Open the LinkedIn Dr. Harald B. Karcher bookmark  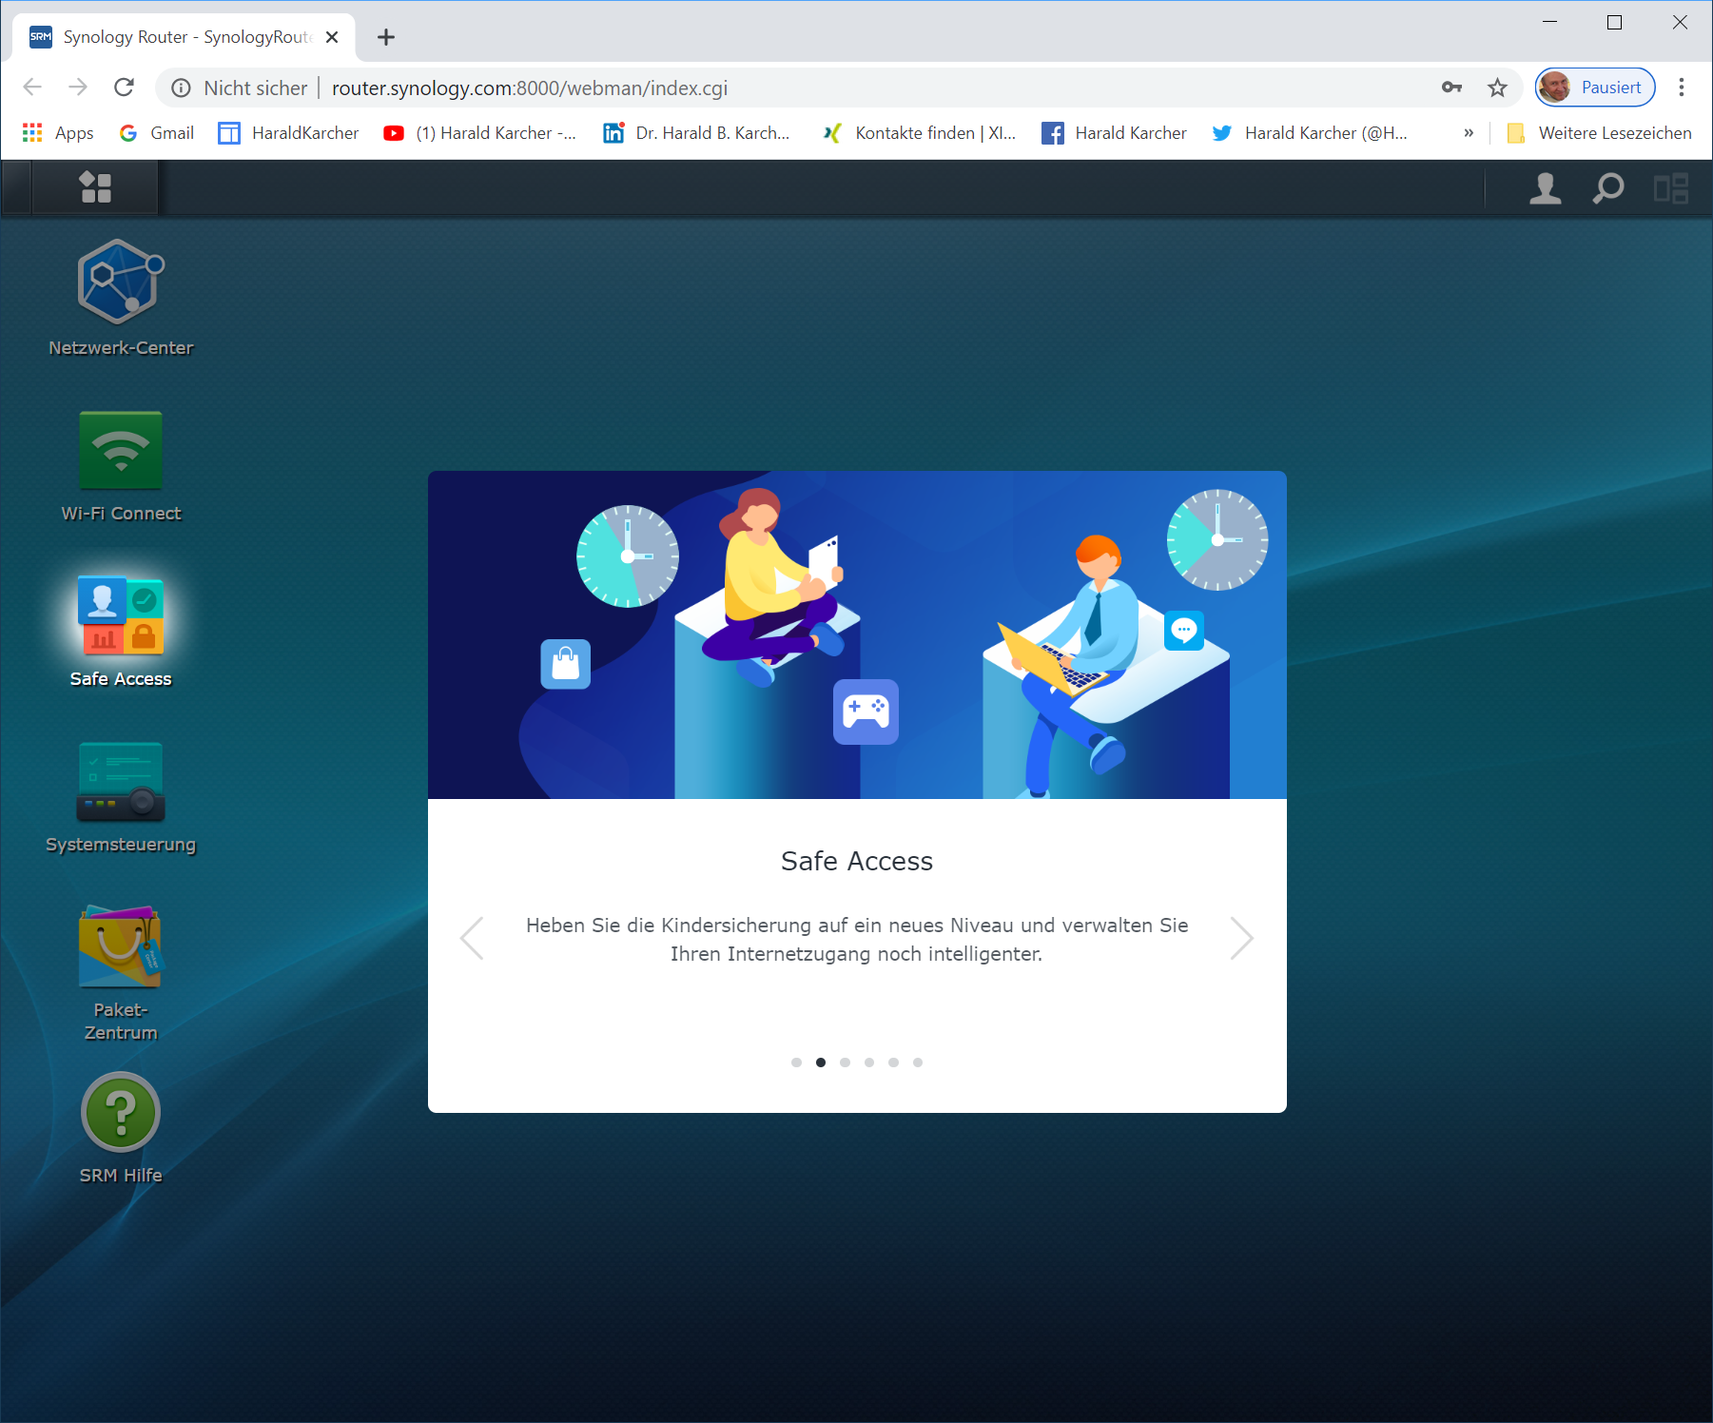pyautogui.click(x=696, y=133)
